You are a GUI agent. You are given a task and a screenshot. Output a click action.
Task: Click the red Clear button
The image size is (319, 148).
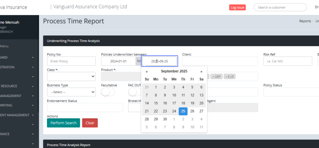pyautogui.click(x=90, y=123)
